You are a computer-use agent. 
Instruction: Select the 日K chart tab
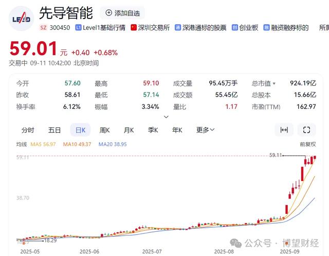pos(80,130)
